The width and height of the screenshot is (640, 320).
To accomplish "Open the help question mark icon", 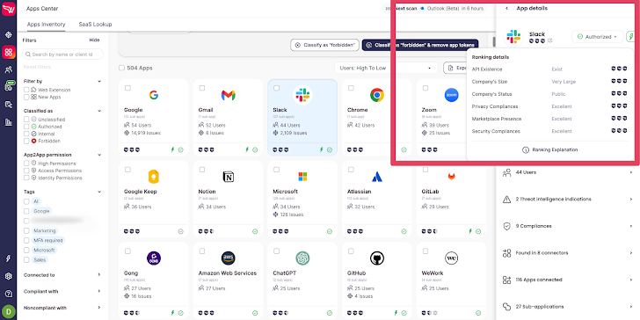I will (9, 294).
